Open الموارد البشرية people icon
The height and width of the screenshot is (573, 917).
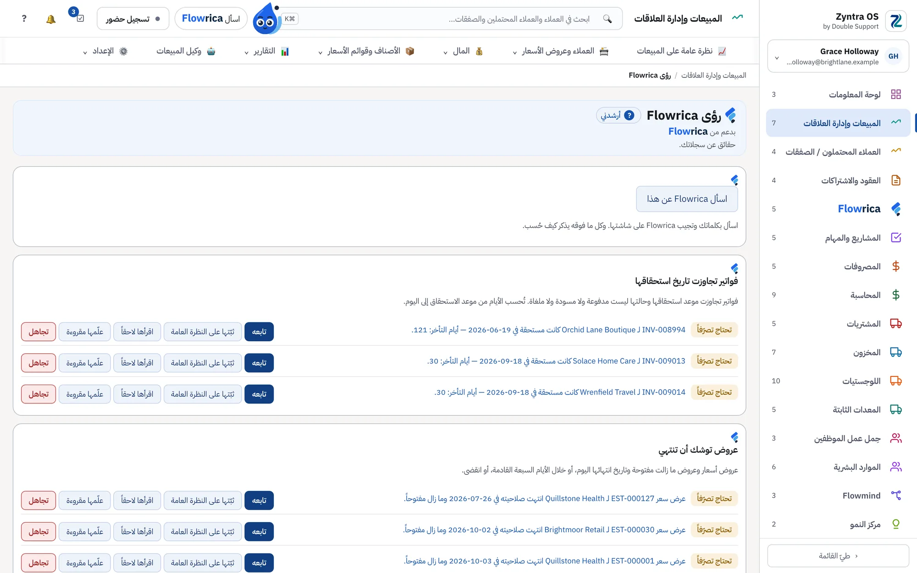click(x=896, y=467)
